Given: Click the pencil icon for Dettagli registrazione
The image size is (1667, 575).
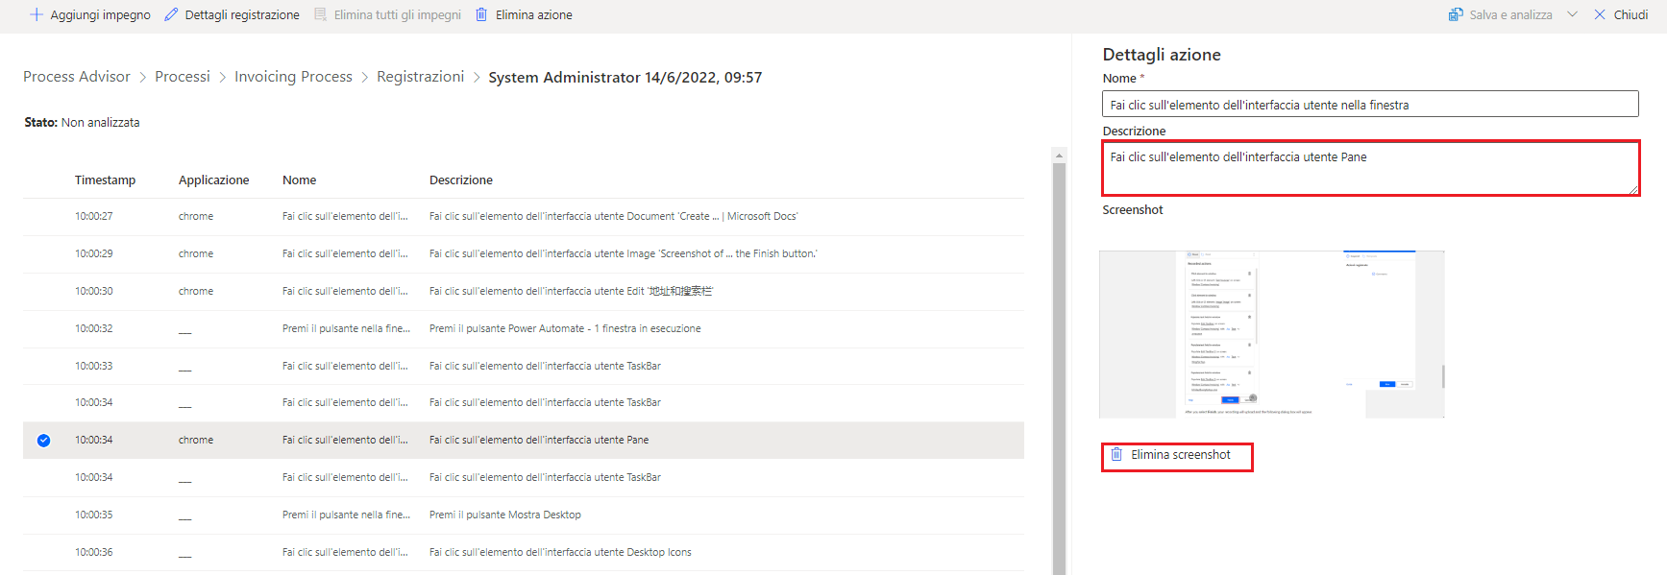Looking at the screenshot, I should [171, 14].
